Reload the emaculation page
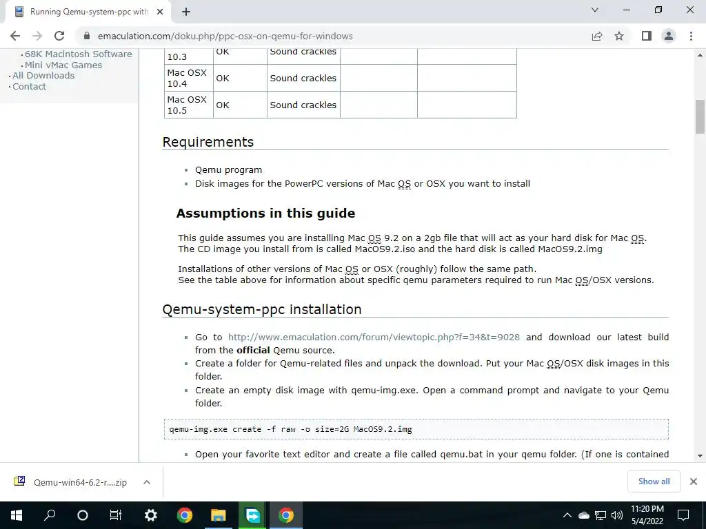 (x=59, y=36)
